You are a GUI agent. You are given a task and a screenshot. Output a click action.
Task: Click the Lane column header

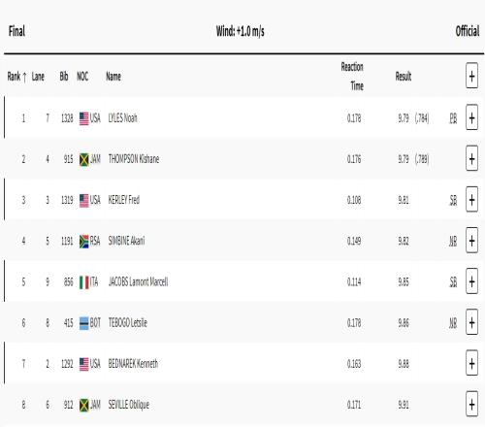pos(38,77)
